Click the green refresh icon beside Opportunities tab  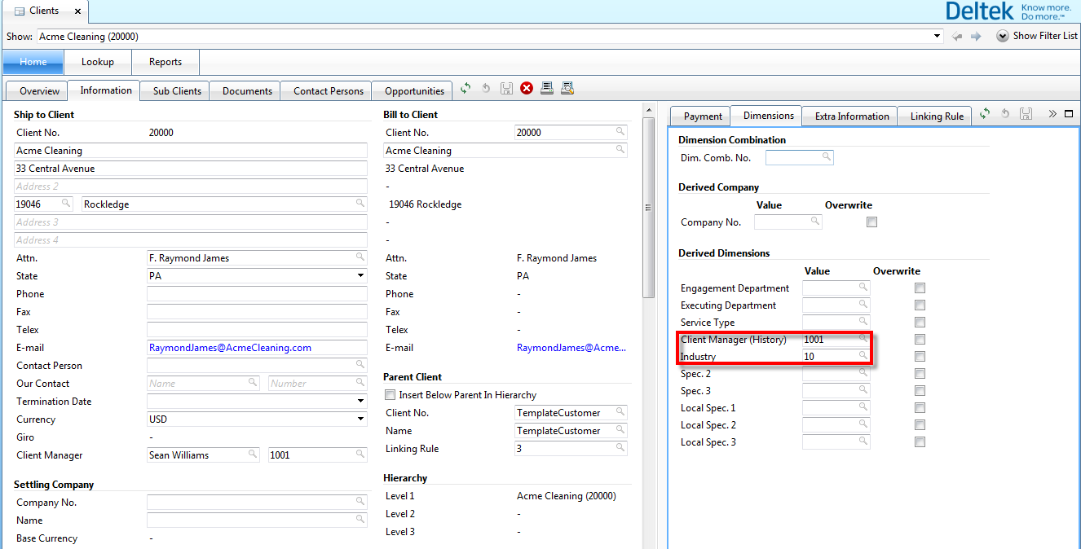[466, 89]
